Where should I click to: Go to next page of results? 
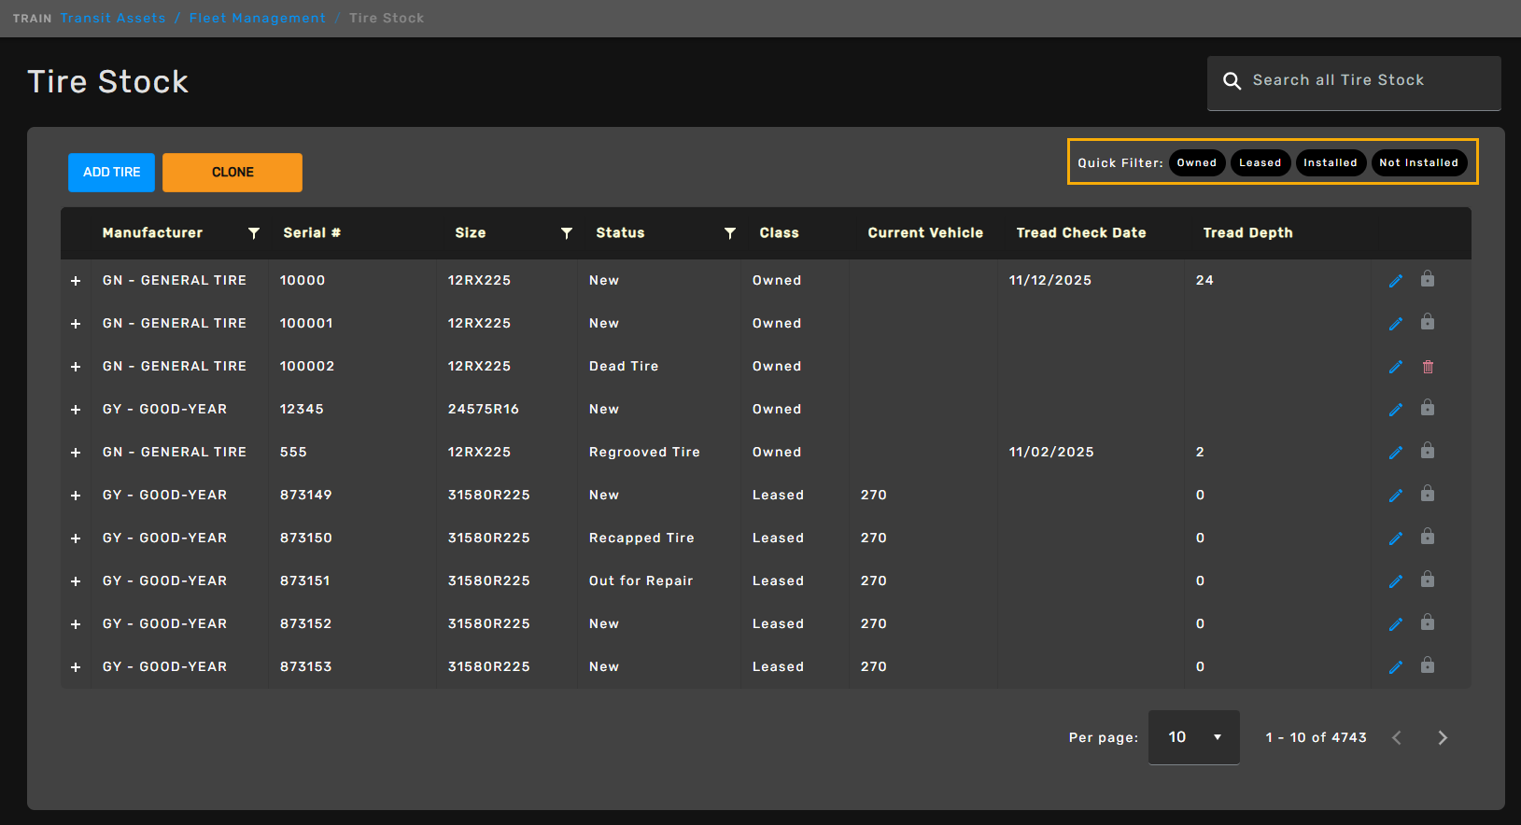(x=1442, y=738)
